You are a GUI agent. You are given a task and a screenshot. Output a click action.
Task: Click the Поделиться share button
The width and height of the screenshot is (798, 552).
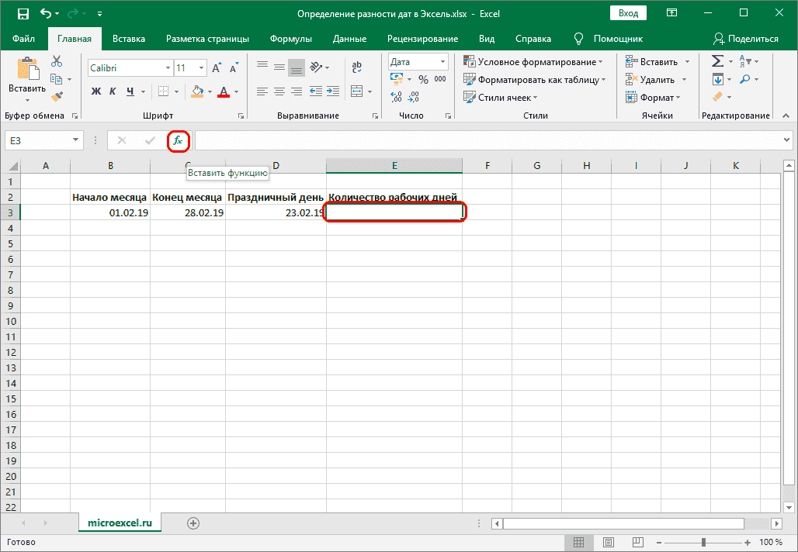745,39
